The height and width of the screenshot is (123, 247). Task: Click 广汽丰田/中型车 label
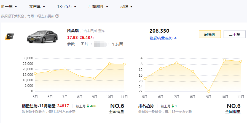point(93,31)
